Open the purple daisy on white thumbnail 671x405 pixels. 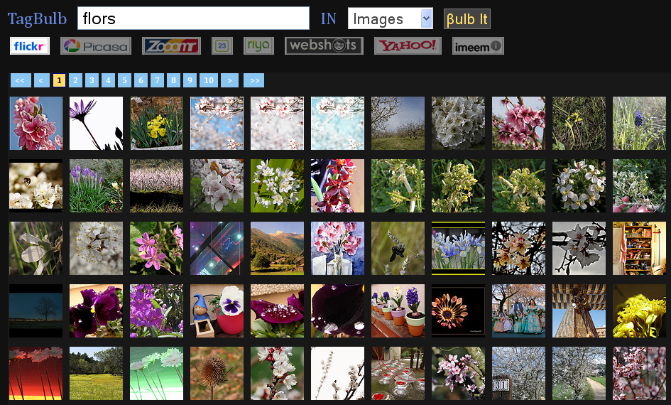(97, 124)
